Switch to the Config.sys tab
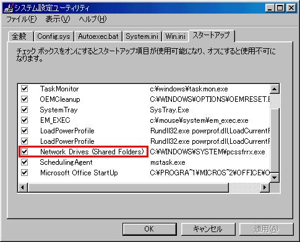Screen dimensions: 300x242 pyautogui.click(x=54, y=36)
